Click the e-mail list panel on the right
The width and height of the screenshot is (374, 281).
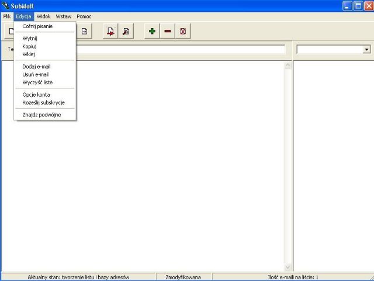pos(334,166)
